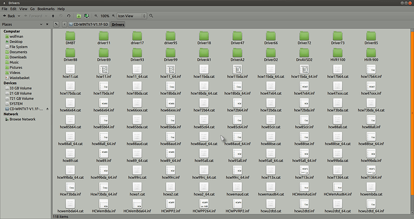The width and height of the screenshot is (414, 219).
Task: Open the Places sidebar type dropdown
Action: pyautogui.click(x=41, y=25)
